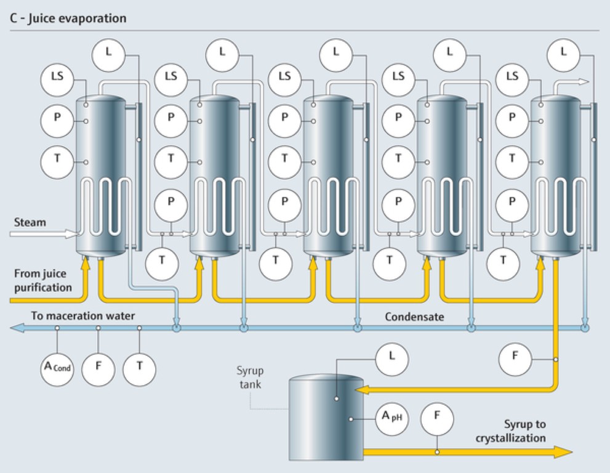Select the T sensor on condensate line
This screenshot has width=610, height=473.
139,370
